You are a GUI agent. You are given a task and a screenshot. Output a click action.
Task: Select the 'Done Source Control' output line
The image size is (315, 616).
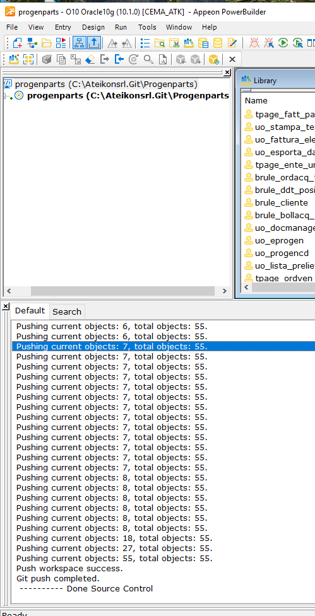pos(86,588)
